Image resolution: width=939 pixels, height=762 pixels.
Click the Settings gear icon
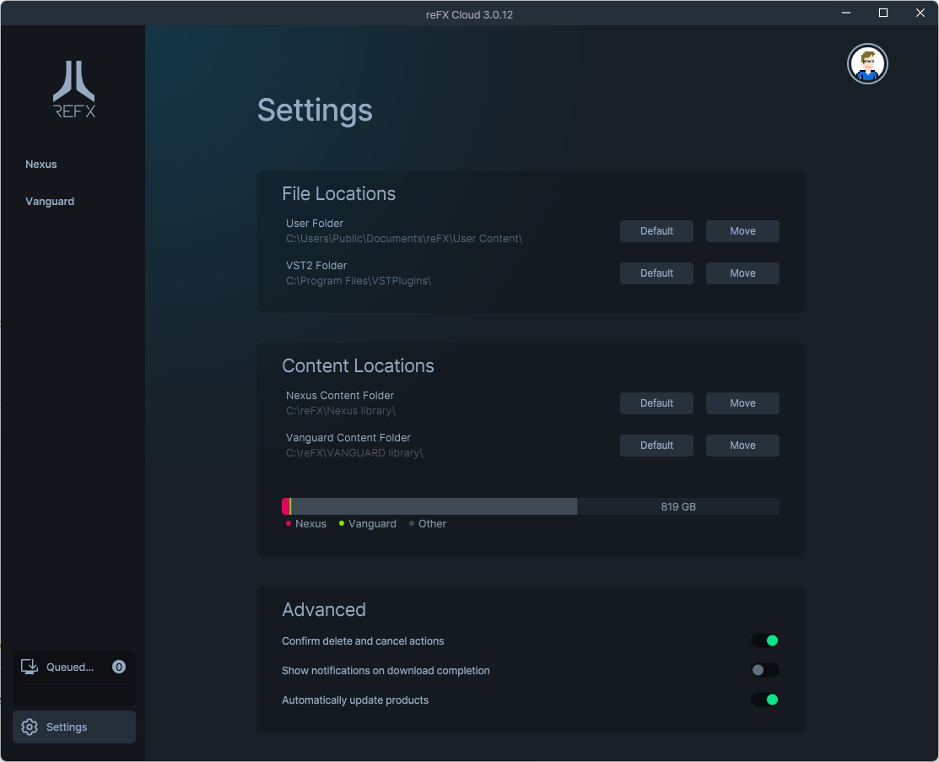[30, 727]
